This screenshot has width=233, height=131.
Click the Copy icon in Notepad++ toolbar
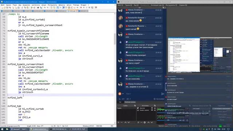[25, 8]
